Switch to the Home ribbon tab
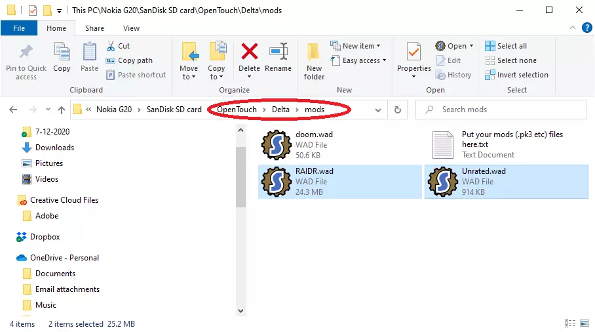595x332 pixels. pyautogui.click(x=56, y=28)
